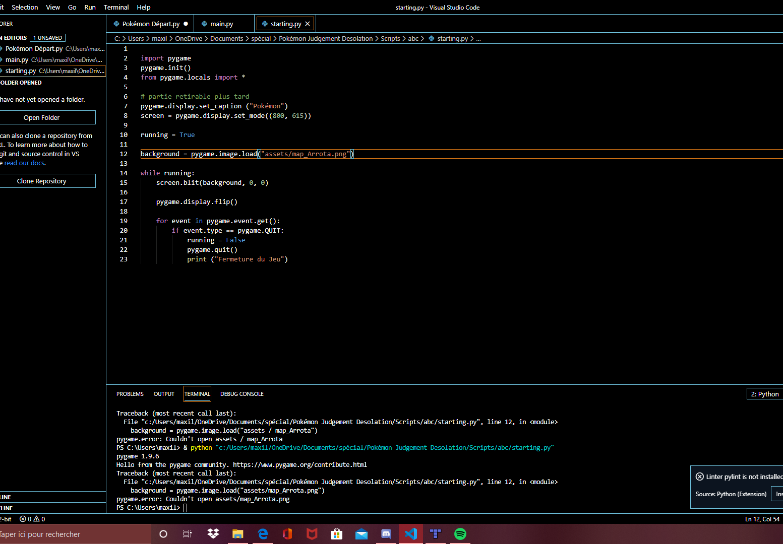Open the terminal selector showing 2: Python
Screen dimensions: 783x544
765,394
